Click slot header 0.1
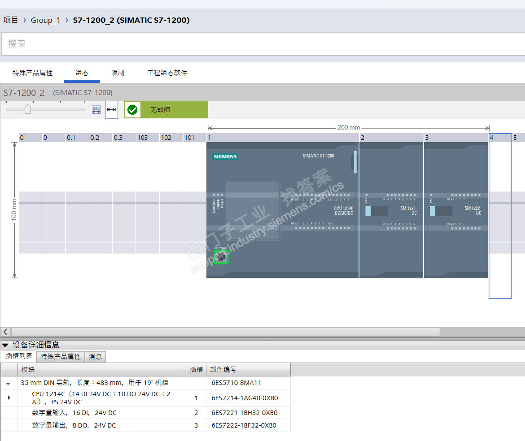Image resolution: width=525 pixels, height=441 pixels. pyautogui.click(x=77, y=138)
